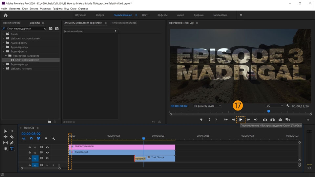This screenshot has height=177, width=315.
Task: Hide track V3 with its eye icon
Action: click(47, 147)
